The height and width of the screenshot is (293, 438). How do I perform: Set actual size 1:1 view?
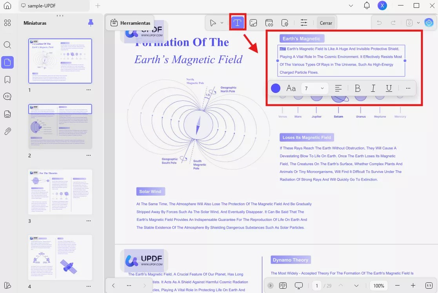pos(429,286)
